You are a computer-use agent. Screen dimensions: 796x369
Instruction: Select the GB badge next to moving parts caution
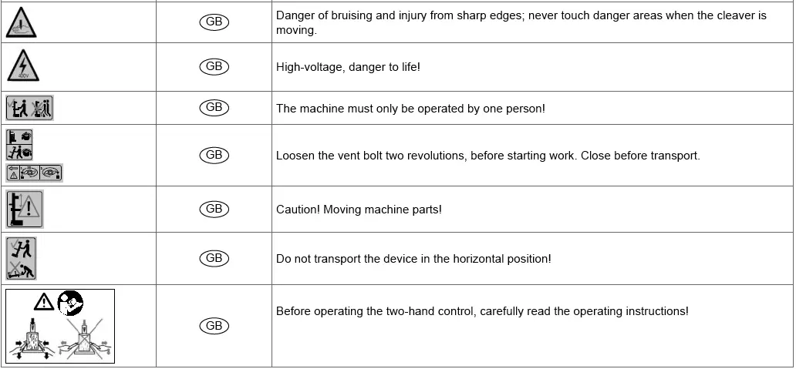tap(214, 209)
